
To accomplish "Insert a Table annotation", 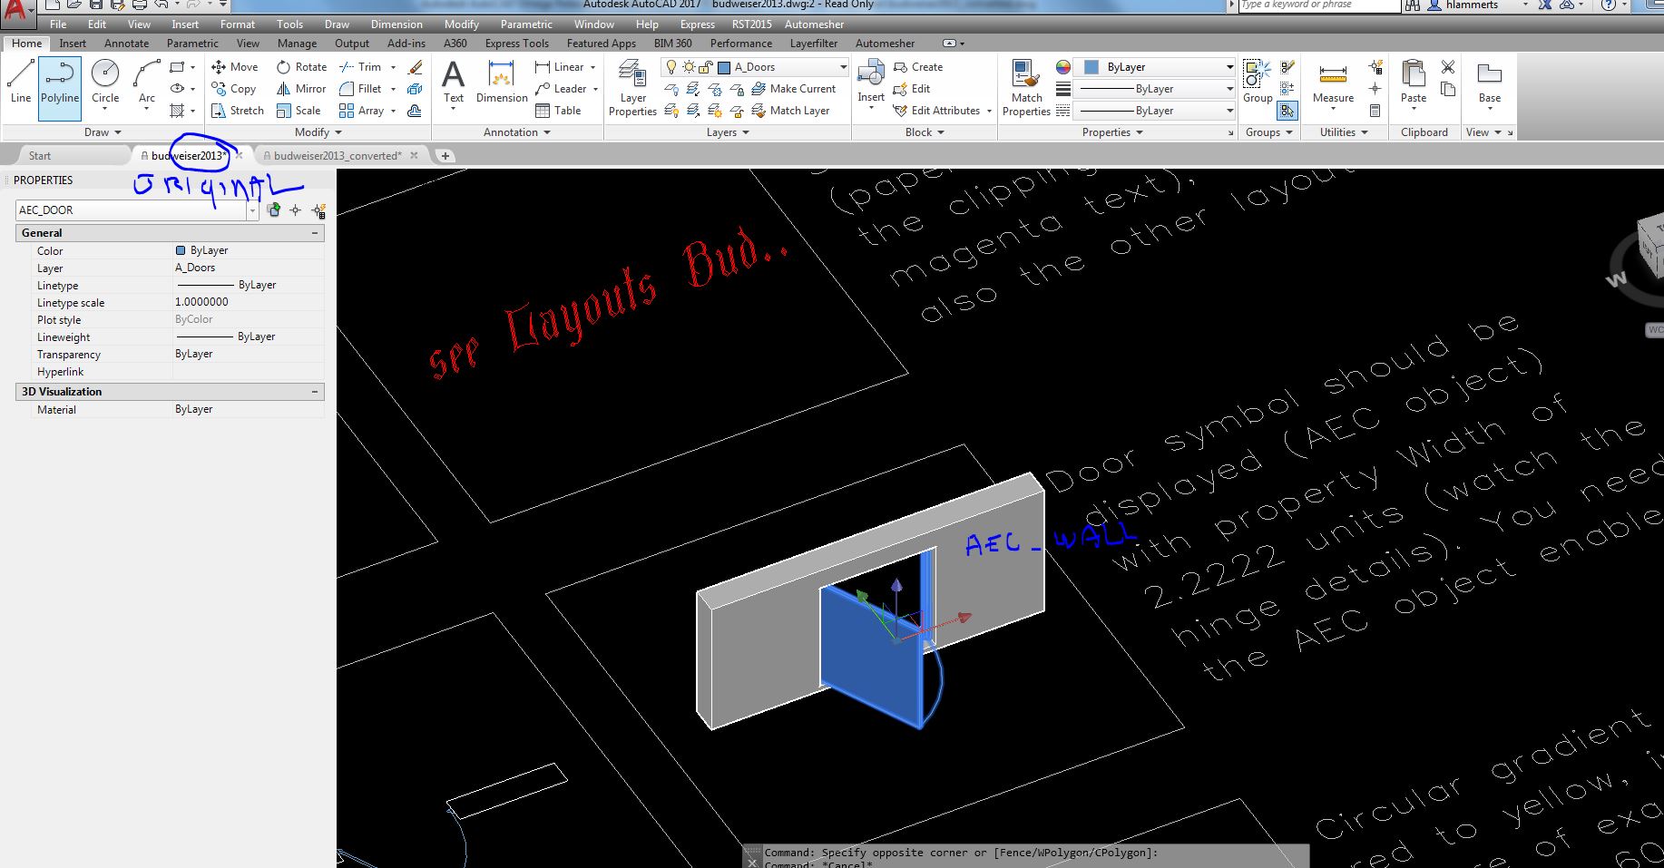I will click(558, 111).
